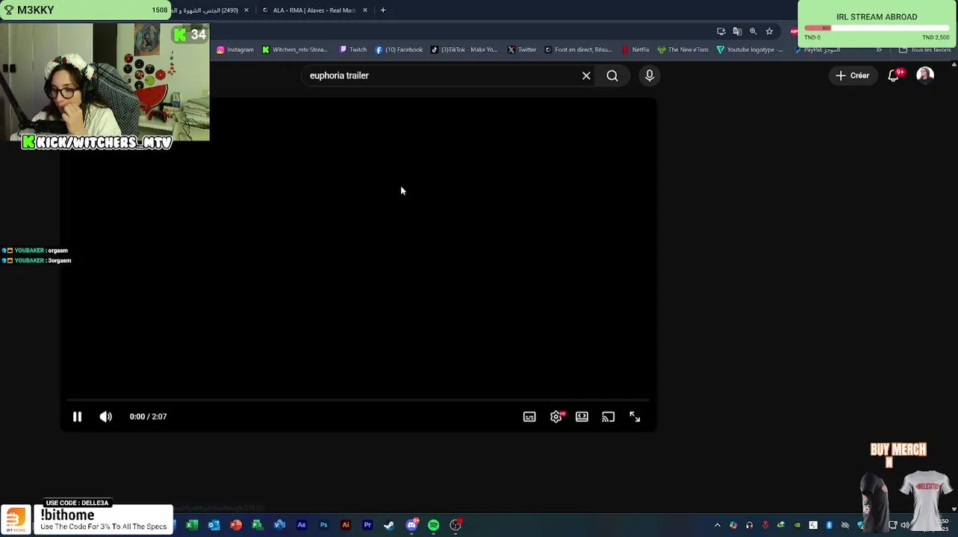This screenshot has height=537, width=958.
Task: Launch After Effects from the taskbar
Action: coord(302,525)
